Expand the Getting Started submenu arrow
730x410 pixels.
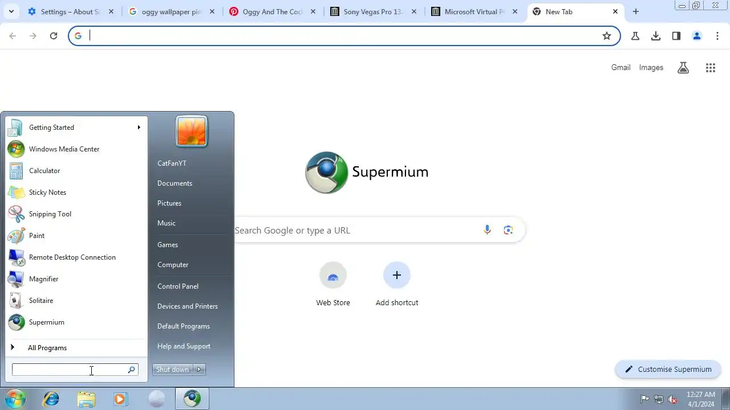139,128
